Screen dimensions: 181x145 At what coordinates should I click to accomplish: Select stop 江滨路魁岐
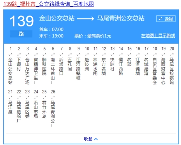[x=79, y=69]
